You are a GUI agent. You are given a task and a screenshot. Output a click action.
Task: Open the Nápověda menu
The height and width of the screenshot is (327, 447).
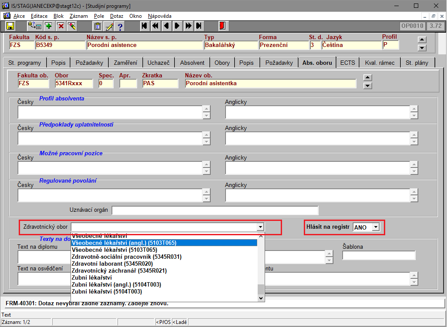coord(160,16)
